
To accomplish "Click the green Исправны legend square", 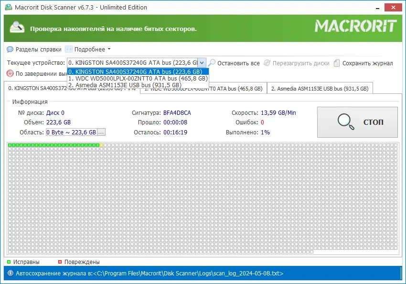I will coord(9,262).
